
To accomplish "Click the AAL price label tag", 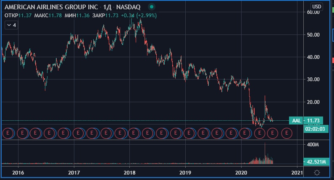I will pyautogui.click(x=296, y=121).
